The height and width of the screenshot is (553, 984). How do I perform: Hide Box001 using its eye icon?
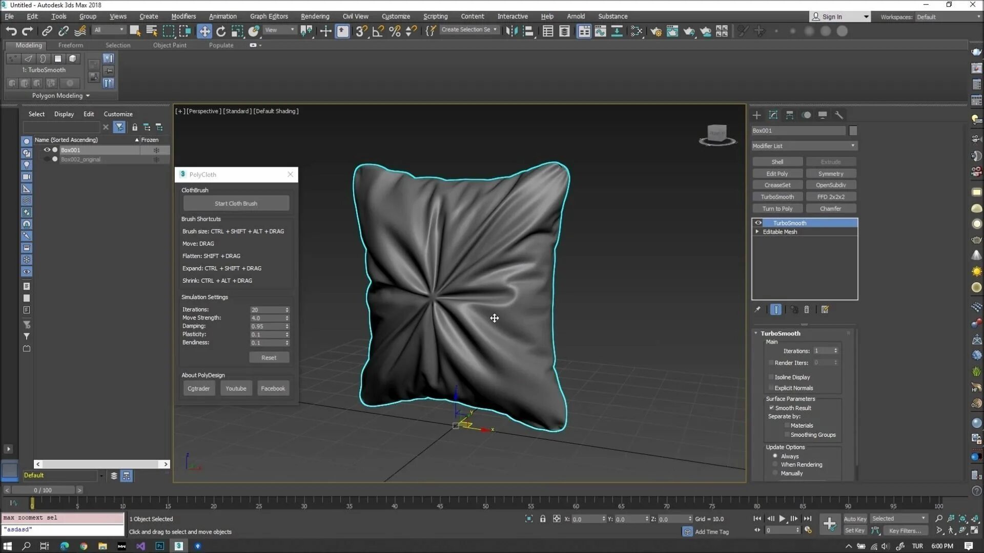coord(47,150)
